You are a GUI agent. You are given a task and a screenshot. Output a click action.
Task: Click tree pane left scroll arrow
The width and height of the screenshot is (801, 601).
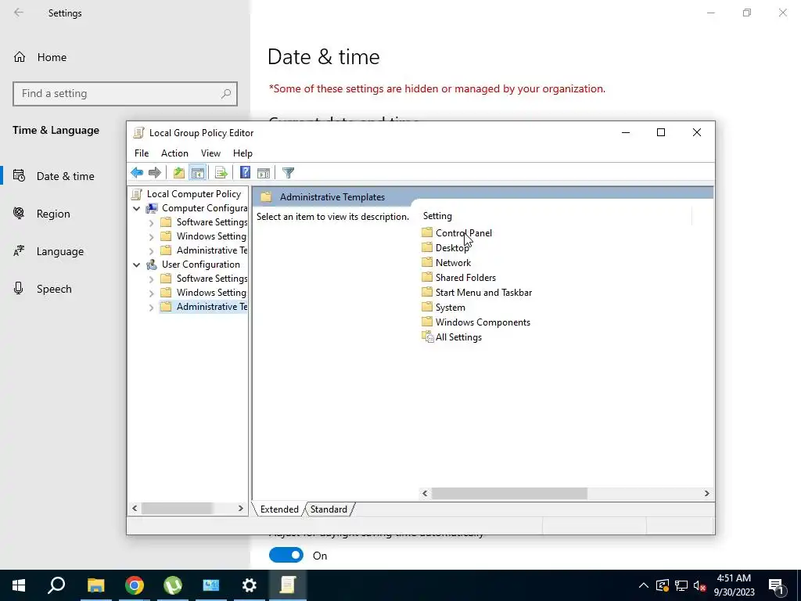(135, 509)
